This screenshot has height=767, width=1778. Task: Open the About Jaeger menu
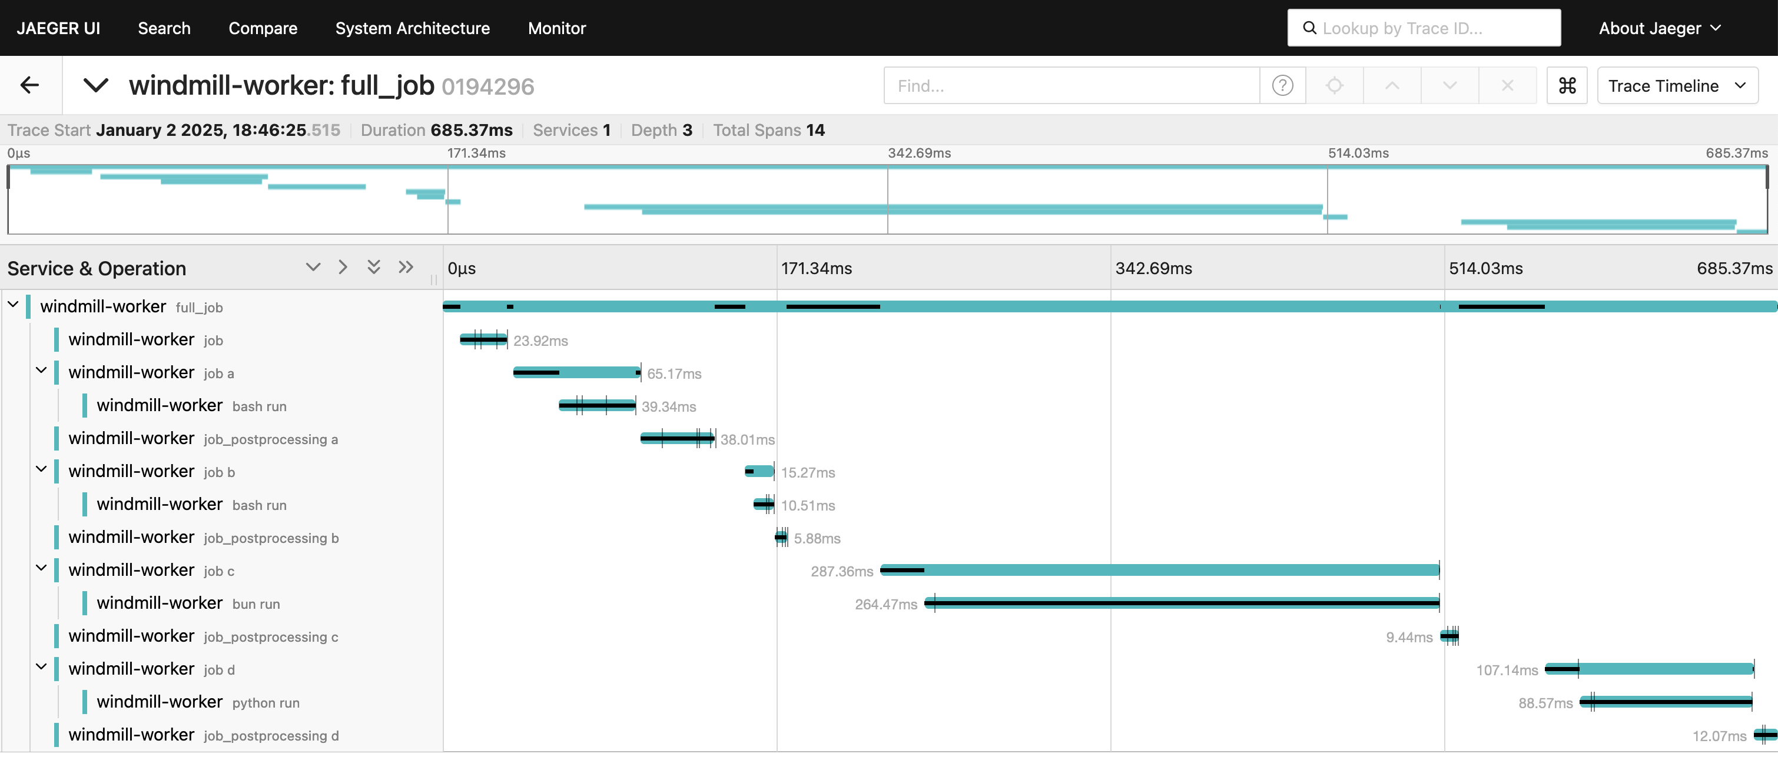tap(1659, 28)
